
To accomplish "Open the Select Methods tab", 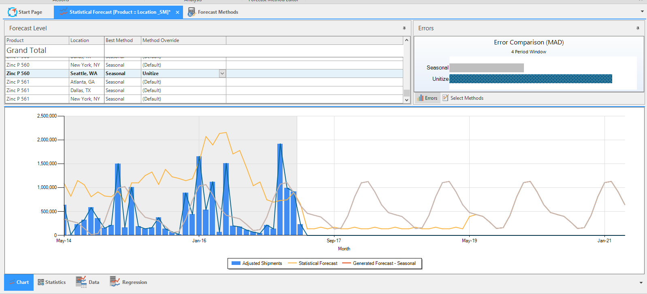I will pyautogui.click(x=463, y=98).
